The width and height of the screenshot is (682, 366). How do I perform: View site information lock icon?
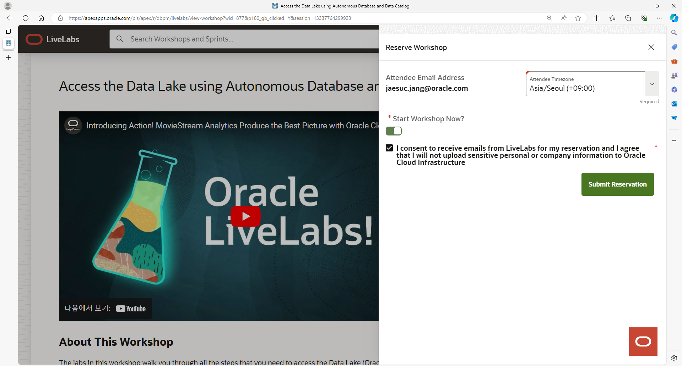click(60, 18)
